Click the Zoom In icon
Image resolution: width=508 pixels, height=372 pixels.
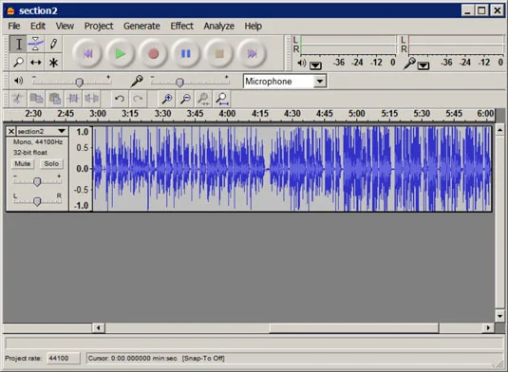[166, 99]
